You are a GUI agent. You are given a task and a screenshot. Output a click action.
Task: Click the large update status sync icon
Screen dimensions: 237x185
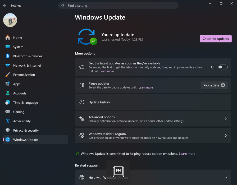tap(87, 37)
